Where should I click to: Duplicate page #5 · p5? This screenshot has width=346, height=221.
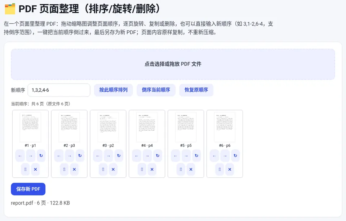click(181, 170)
